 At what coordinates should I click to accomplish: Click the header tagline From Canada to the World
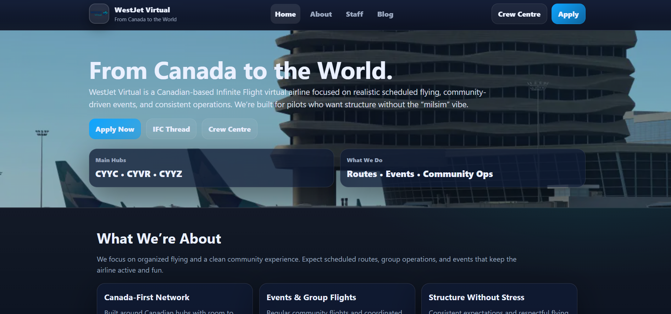tap(145, 19)
